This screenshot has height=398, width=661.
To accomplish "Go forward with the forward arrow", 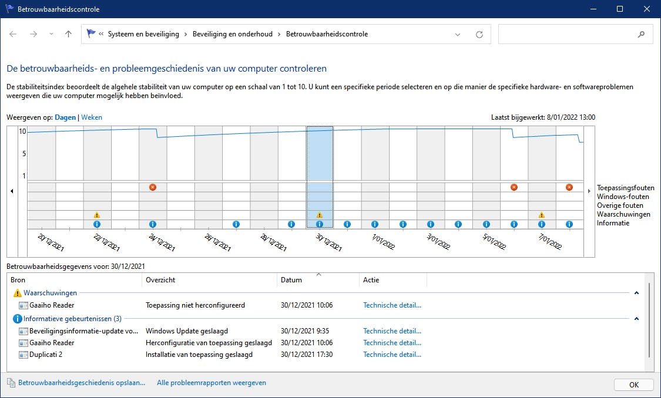I will click(33, 34).
